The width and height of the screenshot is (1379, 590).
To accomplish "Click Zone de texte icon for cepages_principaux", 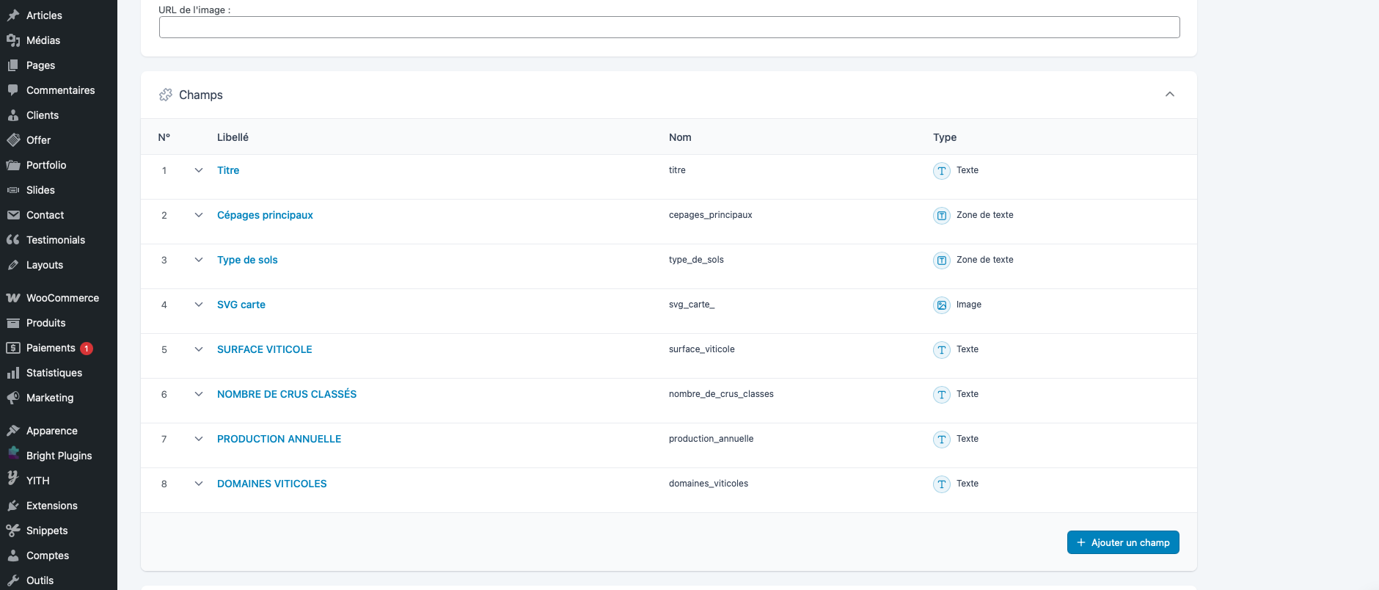I will pos(942,216).
